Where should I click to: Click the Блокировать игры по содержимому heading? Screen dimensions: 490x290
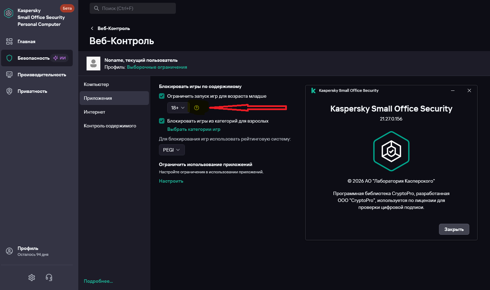click(x=200, y=86)
